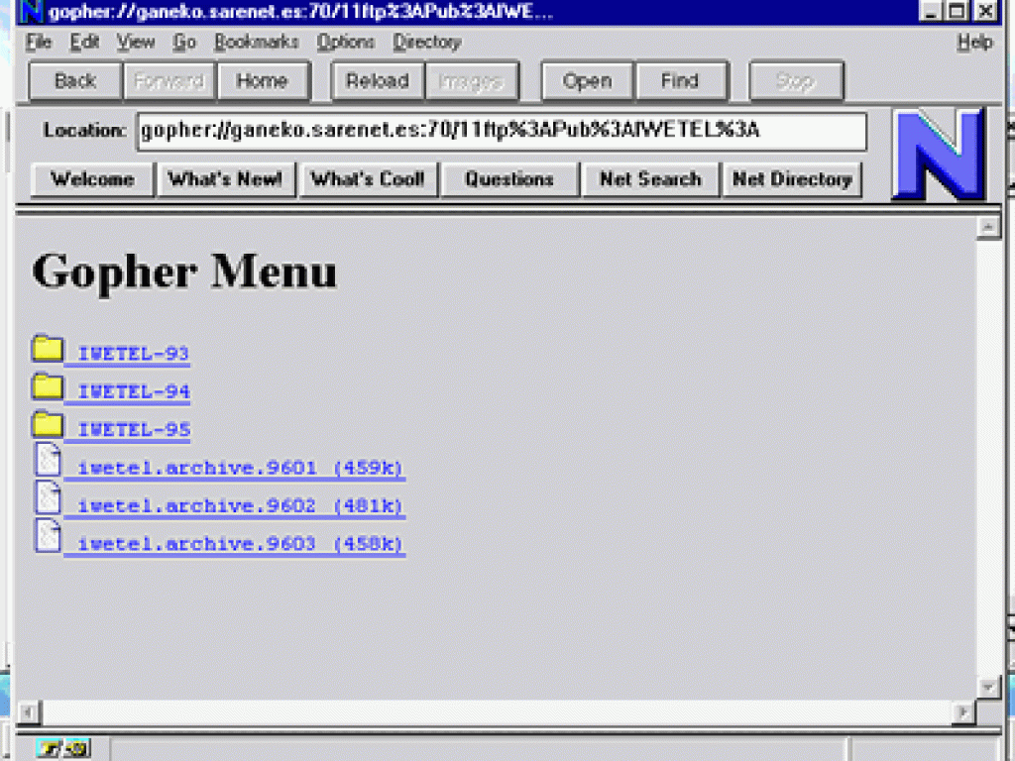Open the IWETEL-93 gopher link
This screenshot has height=761, width=1015.
tap(131, 353)
